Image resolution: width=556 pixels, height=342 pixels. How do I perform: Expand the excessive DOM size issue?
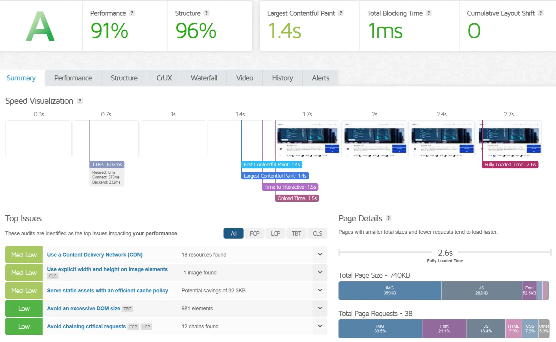pos(320,309)
